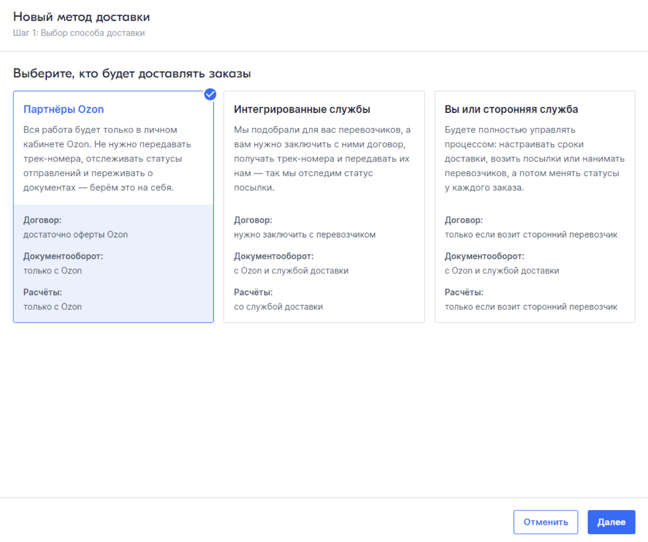The height and width of the screenshot is (542, 648).
Task: Pick the Вы или сторонняя служба option
Action: [511, 109]
